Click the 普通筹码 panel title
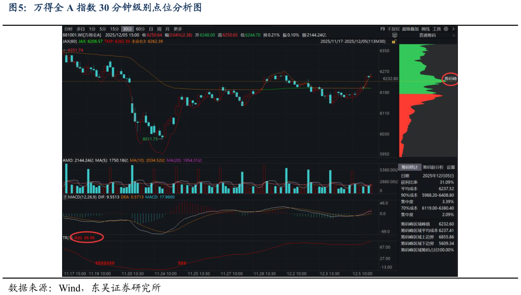Image resolution: width=521 pixels, height=295 pixels. 427,35
